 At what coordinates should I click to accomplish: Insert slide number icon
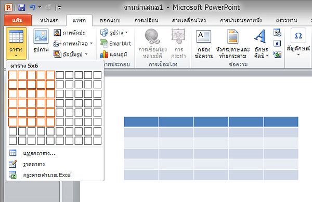point(277,43)
